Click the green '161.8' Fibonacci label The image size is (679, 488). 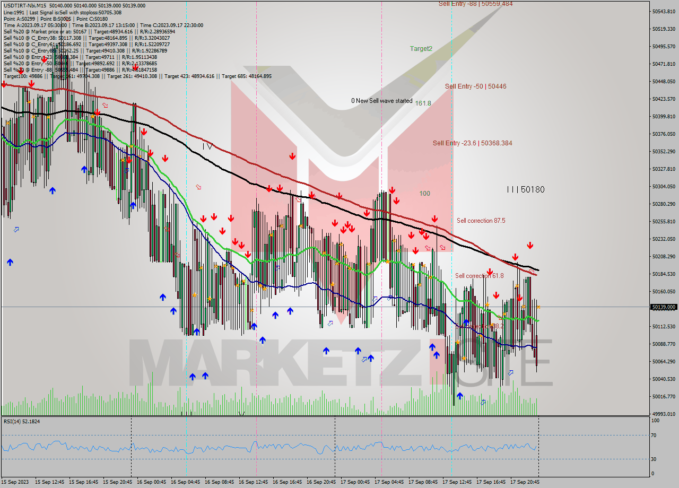[423, 103]
